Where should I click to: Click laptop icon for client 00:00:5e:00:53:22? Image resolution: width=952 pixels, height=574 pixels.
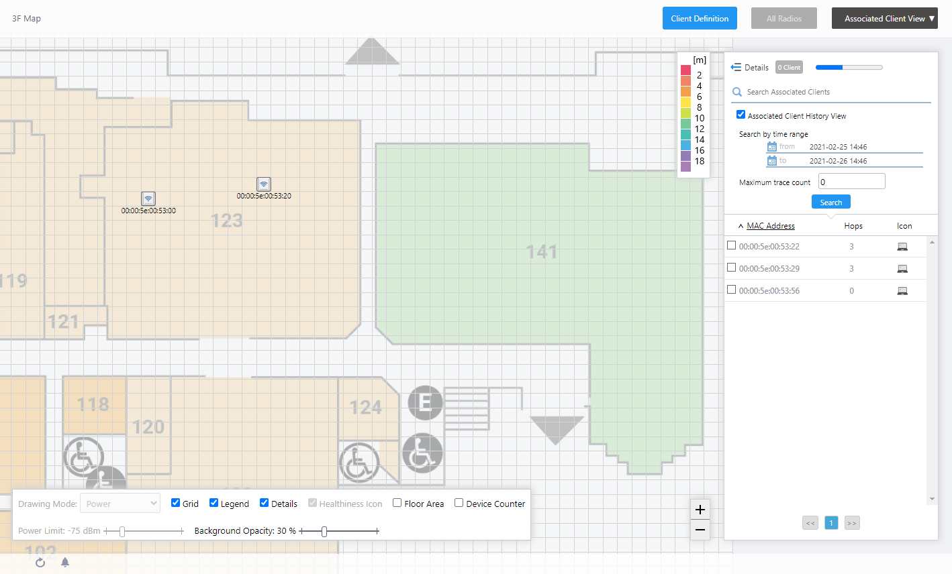coord(902,247)
